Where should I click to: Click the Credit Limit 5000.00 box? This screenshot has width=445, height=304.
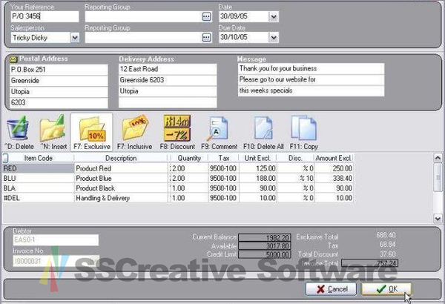pyautogui.click(x=265, y=254)
